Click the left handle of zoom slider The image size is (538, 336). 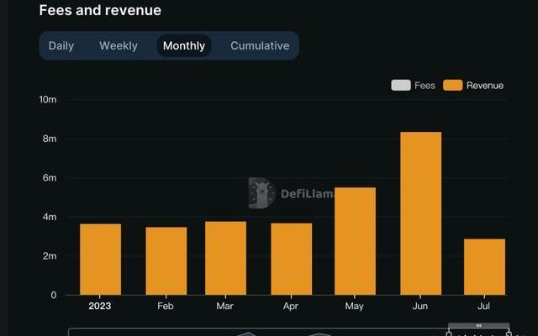(x=449, y=333)
